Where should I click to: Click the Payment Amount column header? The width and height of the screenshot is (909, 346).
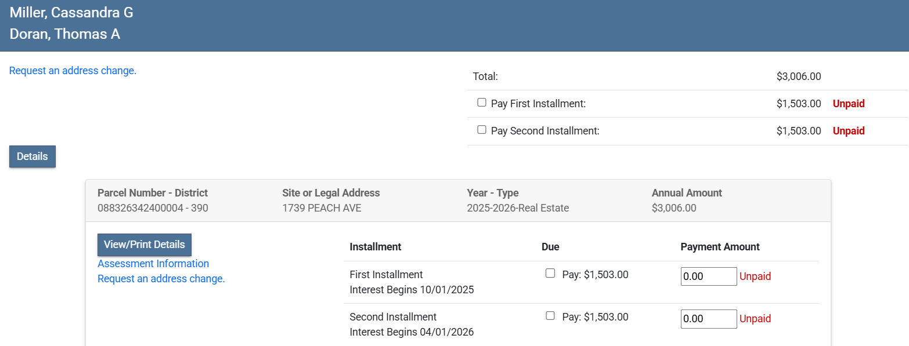click(720, 247)
